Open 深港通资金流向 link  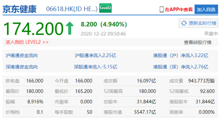pyautogui.click(x=22, y=67)
